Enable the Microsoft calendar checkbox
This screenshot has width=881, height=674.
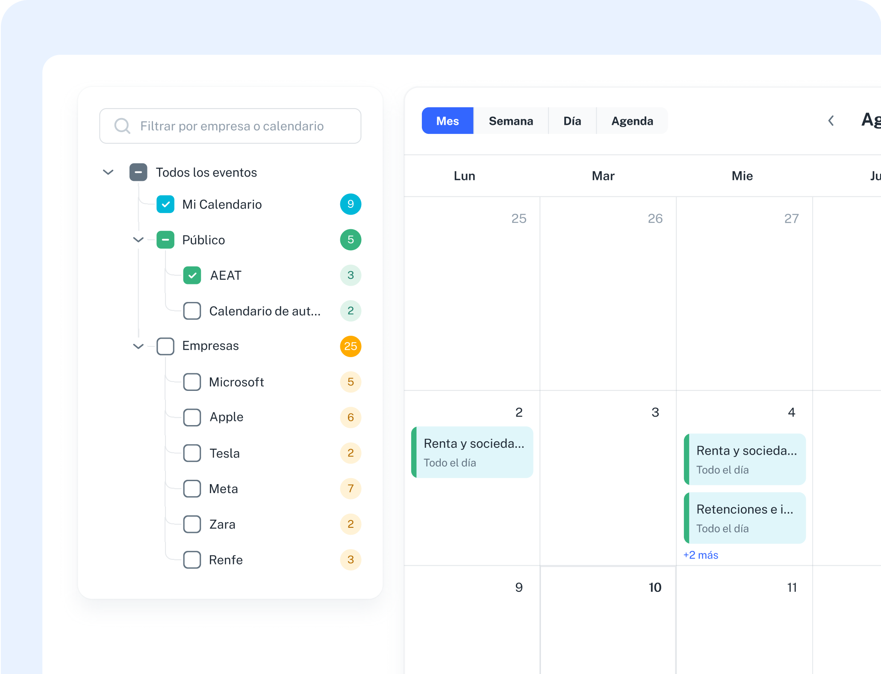click(192, 382)
